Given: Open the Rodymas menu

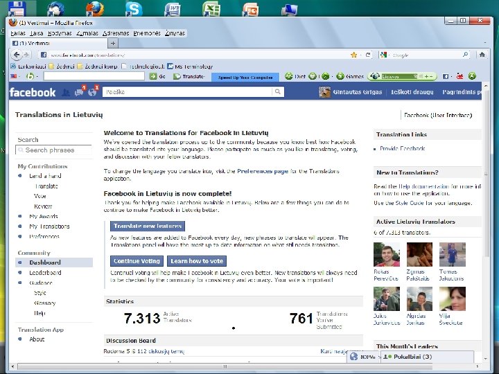Looking at the screenshot, I should click(x=60, y=33).
